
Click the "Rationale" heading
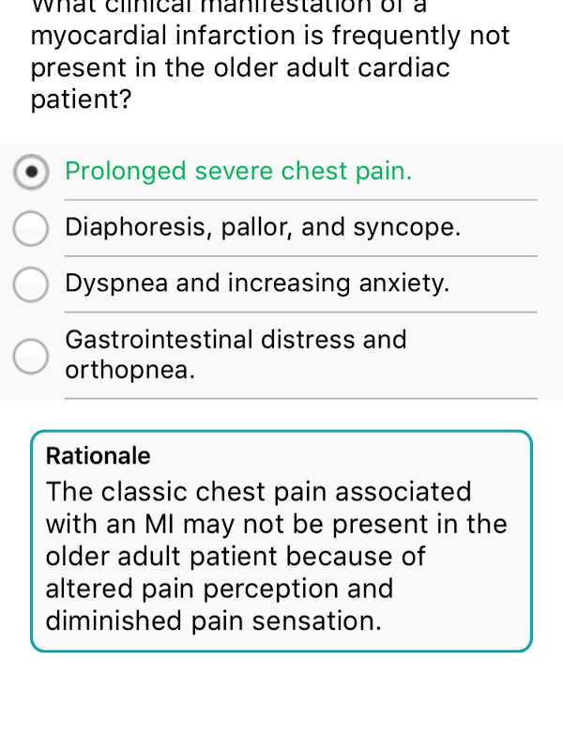[99, 456]
